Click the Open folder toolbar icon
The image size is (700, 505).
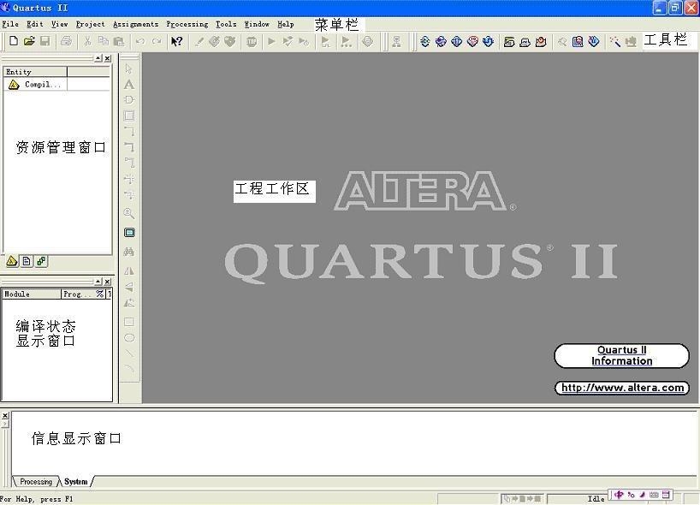point(29,41)
